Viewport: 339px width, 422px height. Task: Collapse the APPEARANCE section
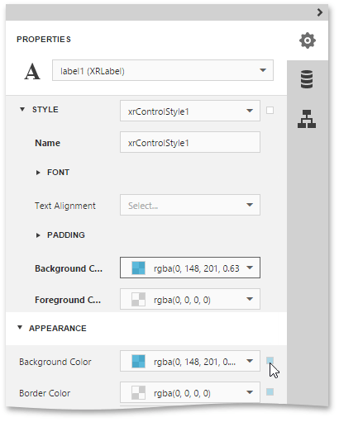pyautogui.click(x=20, y=328)
